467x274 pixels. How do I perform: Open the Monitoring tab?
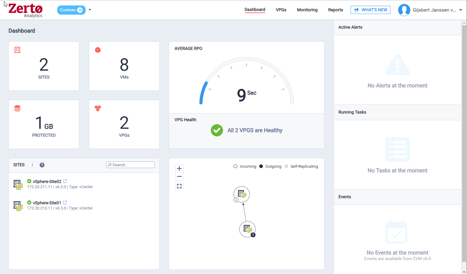click(x=307, y=10)
